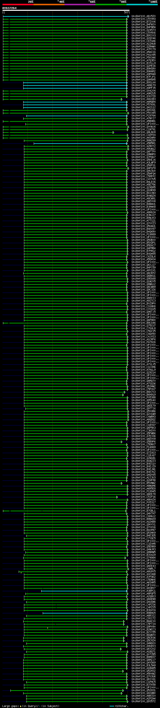
Task: Open hit label UniRef100_B7ZX06
Action: (x=143, y=22)
